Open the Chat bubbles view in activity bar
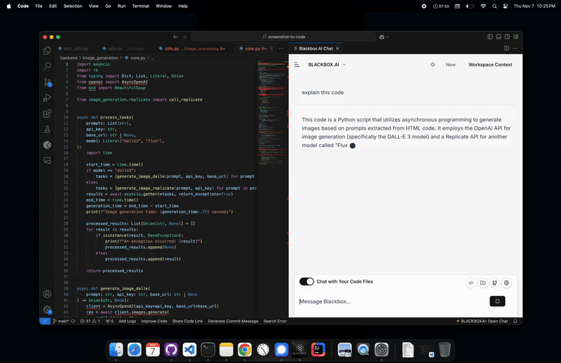 point(47,160)
